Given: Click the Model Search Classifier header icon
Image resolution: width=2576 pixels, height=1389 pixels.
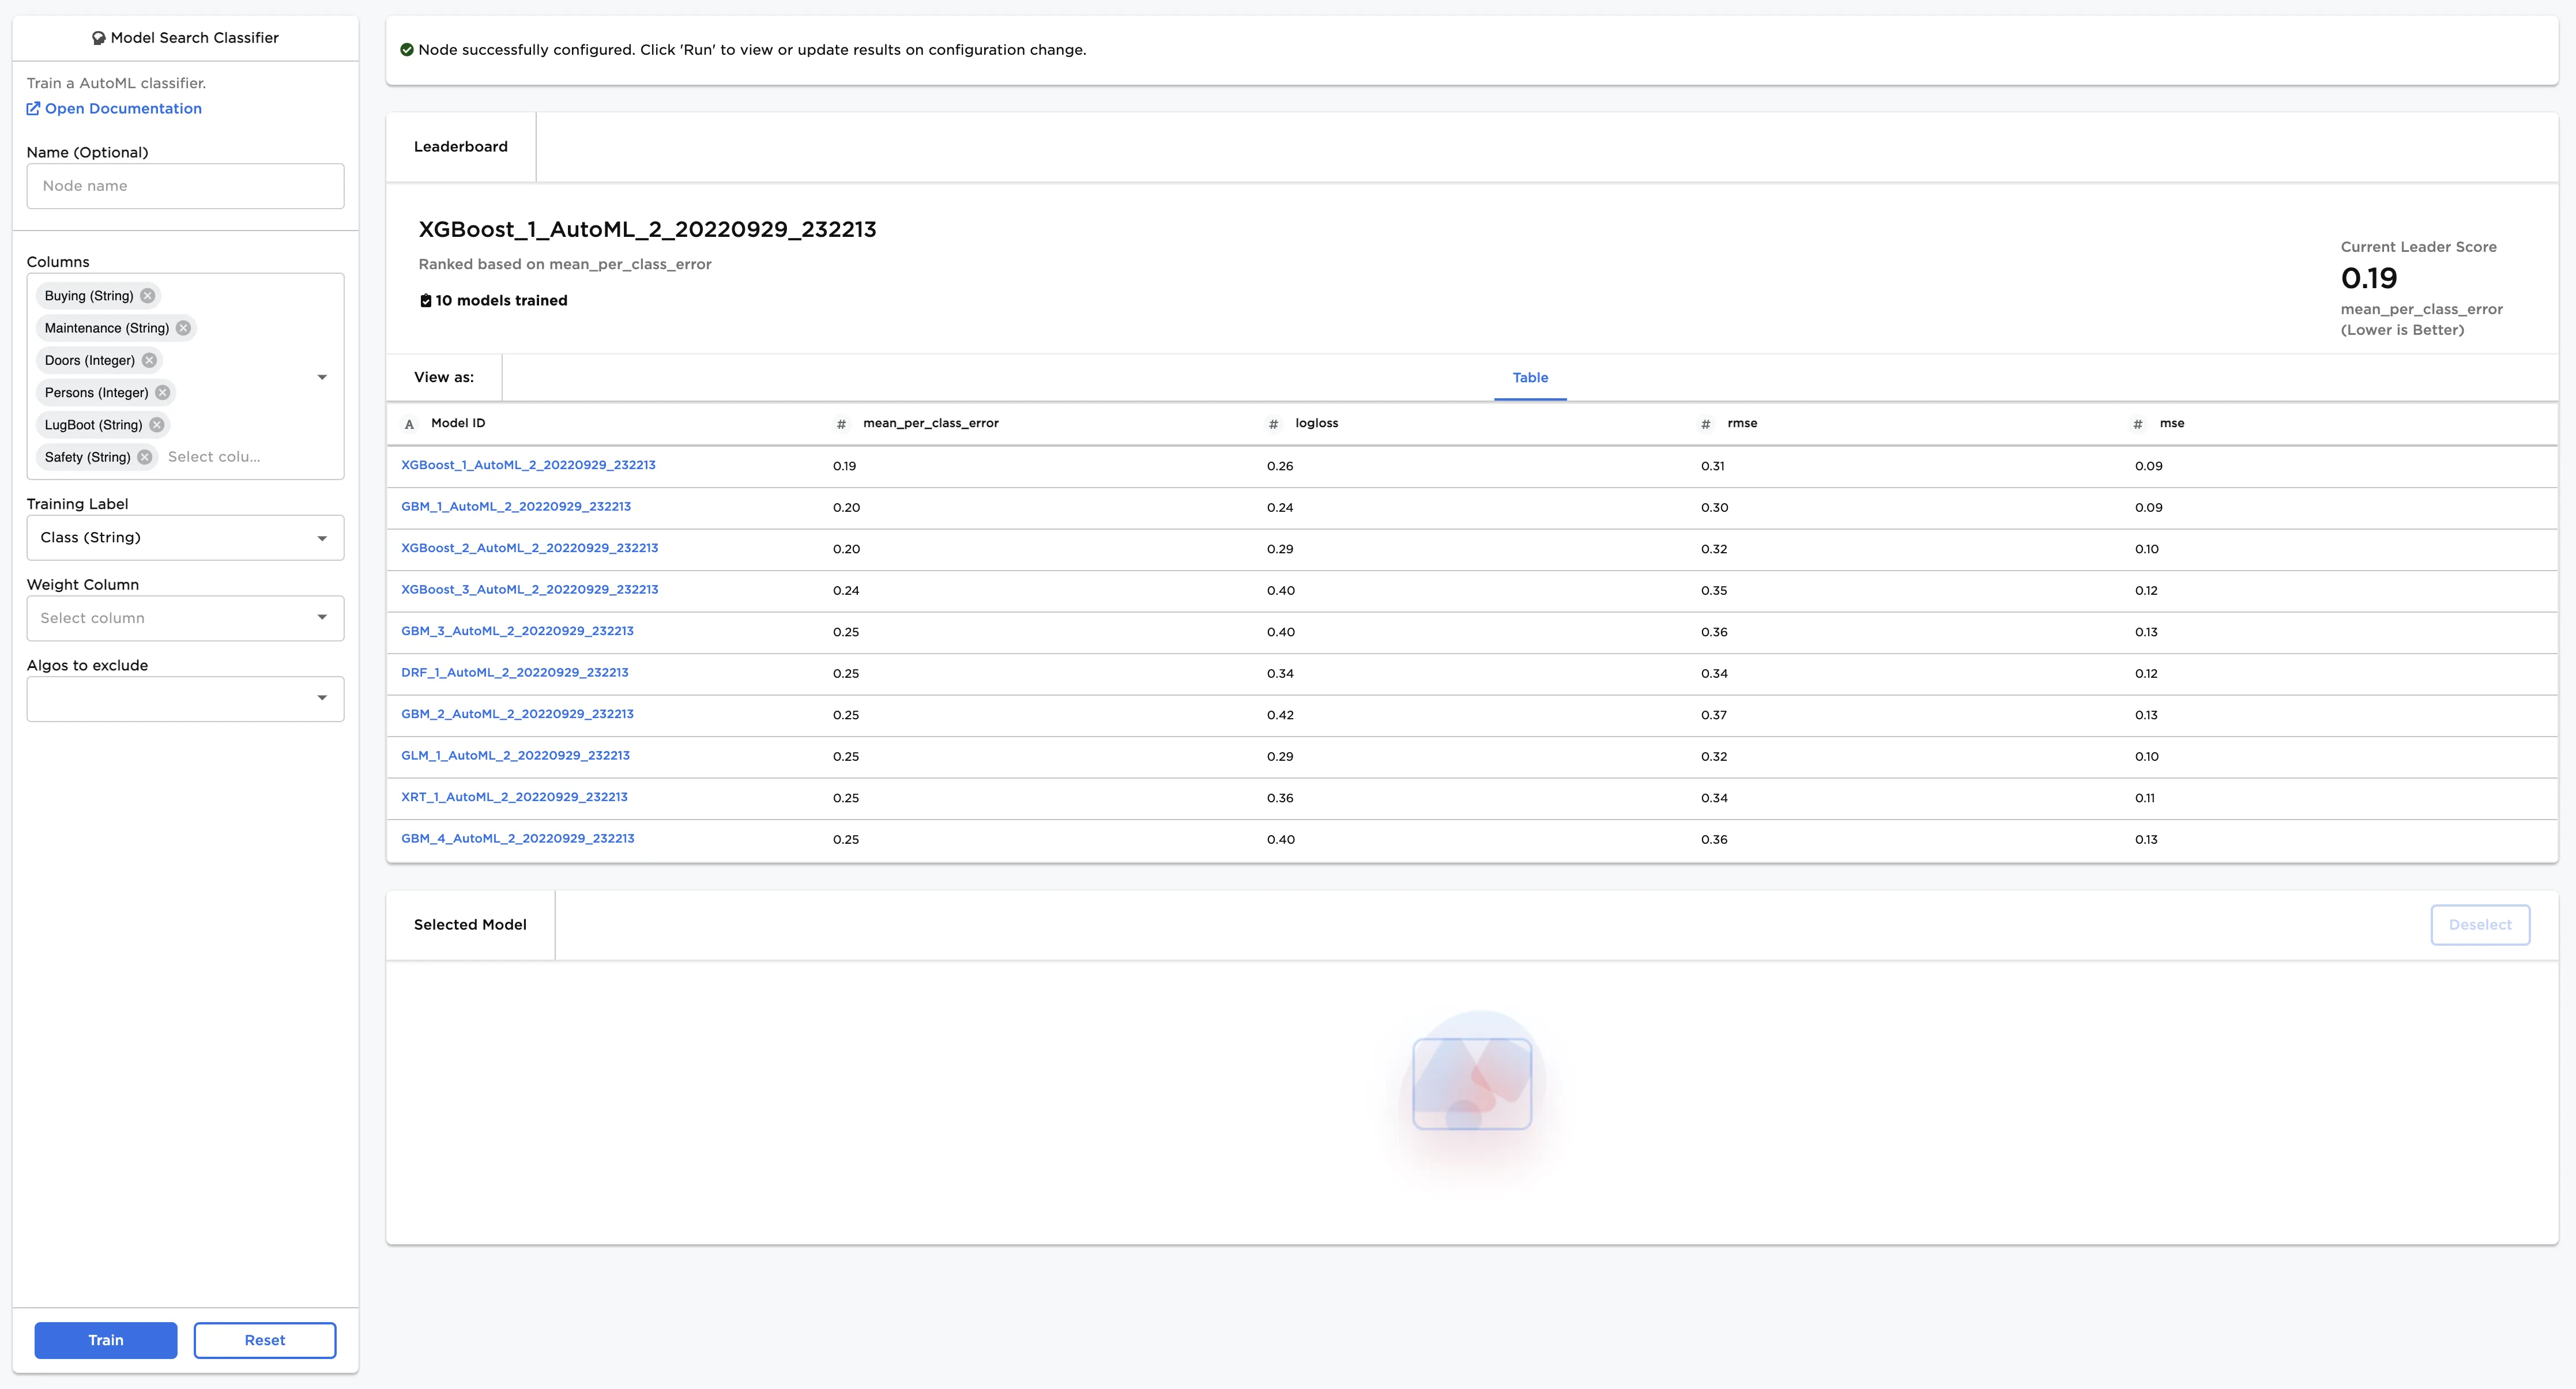Looking at the screenshot, I should (98, 38).
